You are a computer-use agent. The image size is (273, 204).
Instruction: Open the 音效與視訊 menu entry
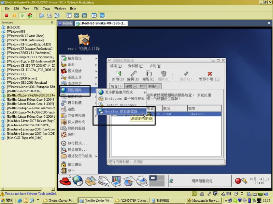tap(79, 116)
